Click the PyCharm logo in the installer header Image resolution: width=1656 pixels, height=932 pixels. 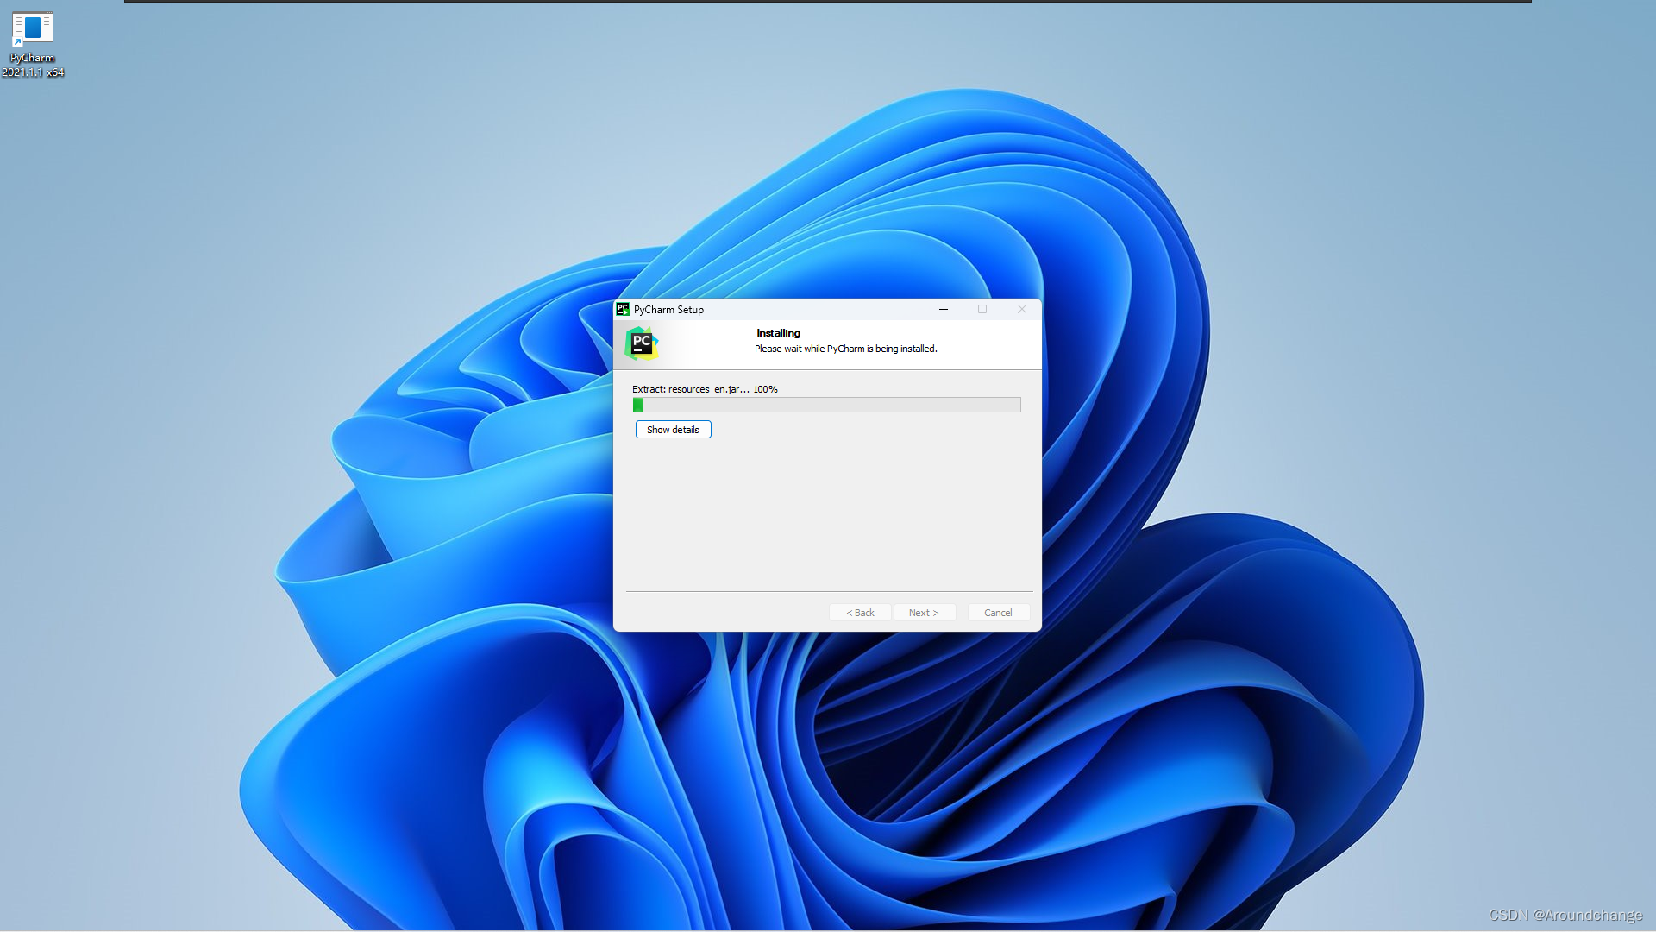click(x=641, y=343)
